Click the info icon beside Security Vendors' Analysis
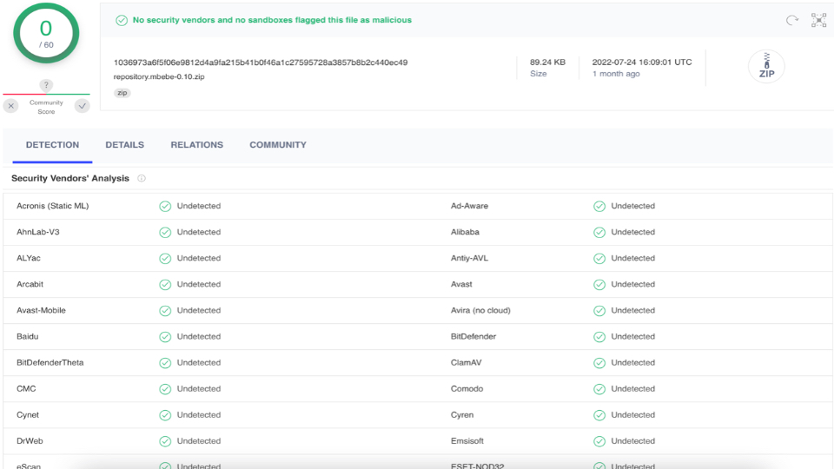The width and height of the screenshot is (834, 469). (x=142, y=178)
